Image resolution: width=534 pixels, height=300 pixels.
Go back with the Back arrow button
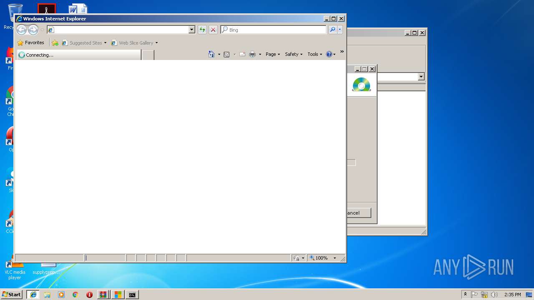click(21, 30)
